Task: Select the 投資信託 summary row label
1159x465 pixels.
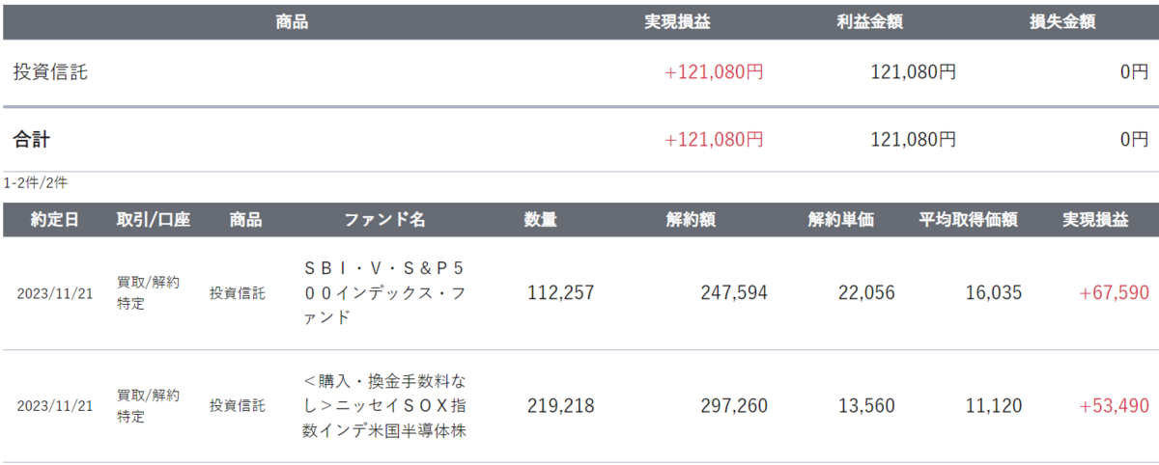Action: [50, 71]
